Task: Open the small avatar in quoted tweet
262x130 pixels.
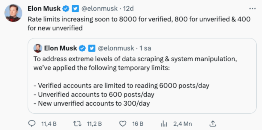Action: [38, 48]
